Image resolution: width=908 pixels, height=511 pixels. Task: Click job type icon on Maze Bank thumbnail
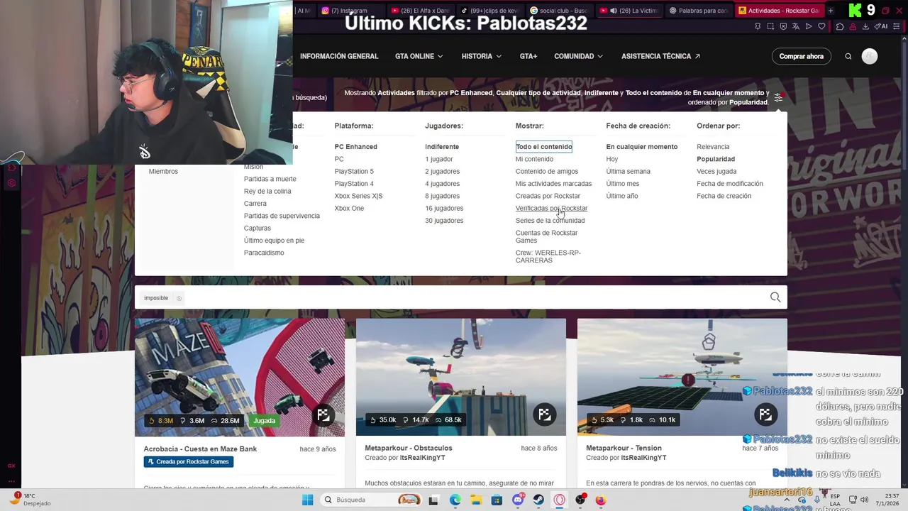pyautogui.click(x=323, y=414)
